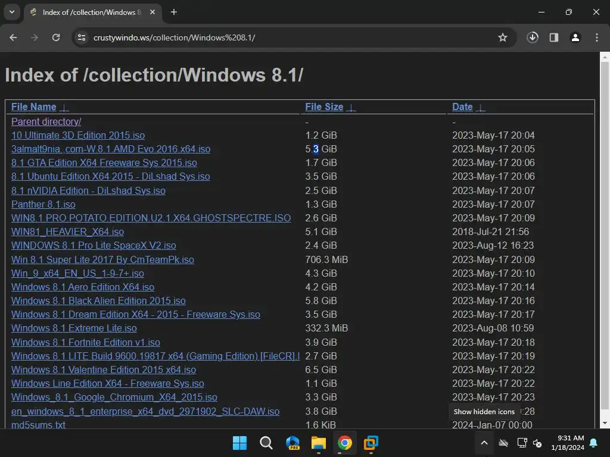The width and height of the screenshot is (610, 457).
Task: Download WINDOWS 8.1 Pro Lite SpaceX V2
Action: coord(94,246)
